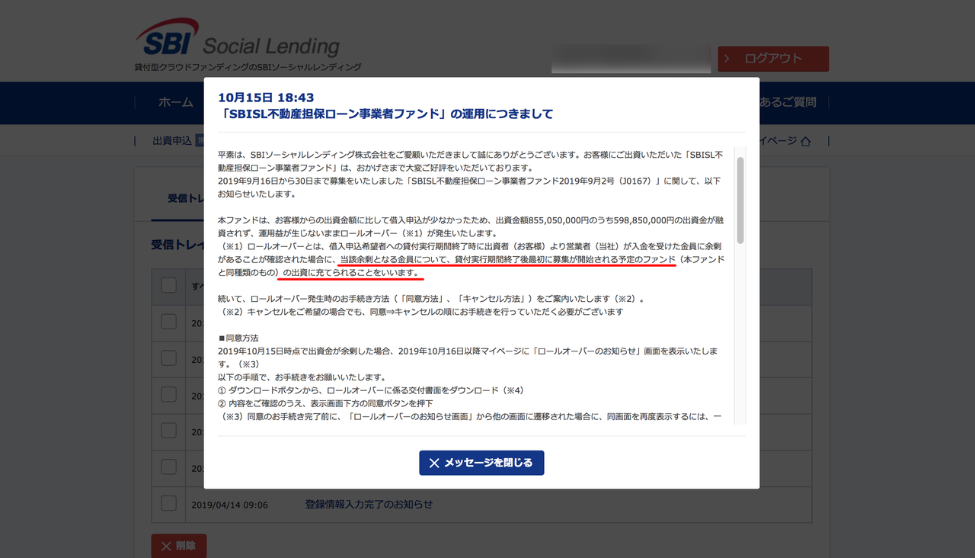975x558 pixels.
Task: Log out with the ログアウト button
Action: [x=773, y=59]
